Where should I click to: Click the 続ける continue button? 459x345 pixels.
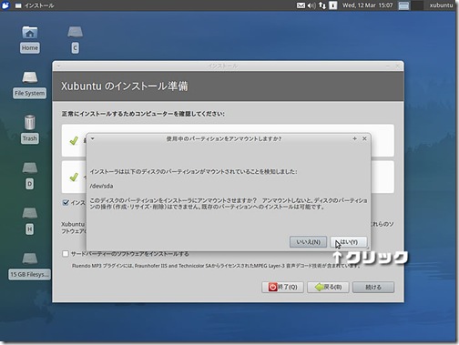[373, 287]
